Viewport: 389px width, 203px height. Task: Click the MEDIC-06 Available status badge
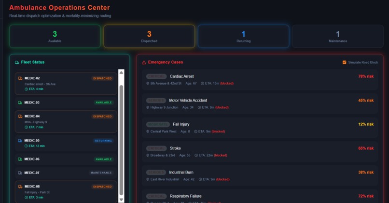pyautogui.click(x=104, y=159)
